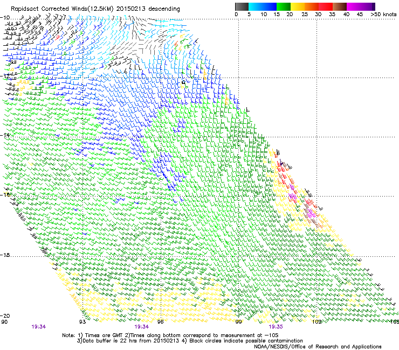This screenshot has height=350, width=399.
Task: Click the brown 35–40 knots legend swatch
Action: pos(340,6)
